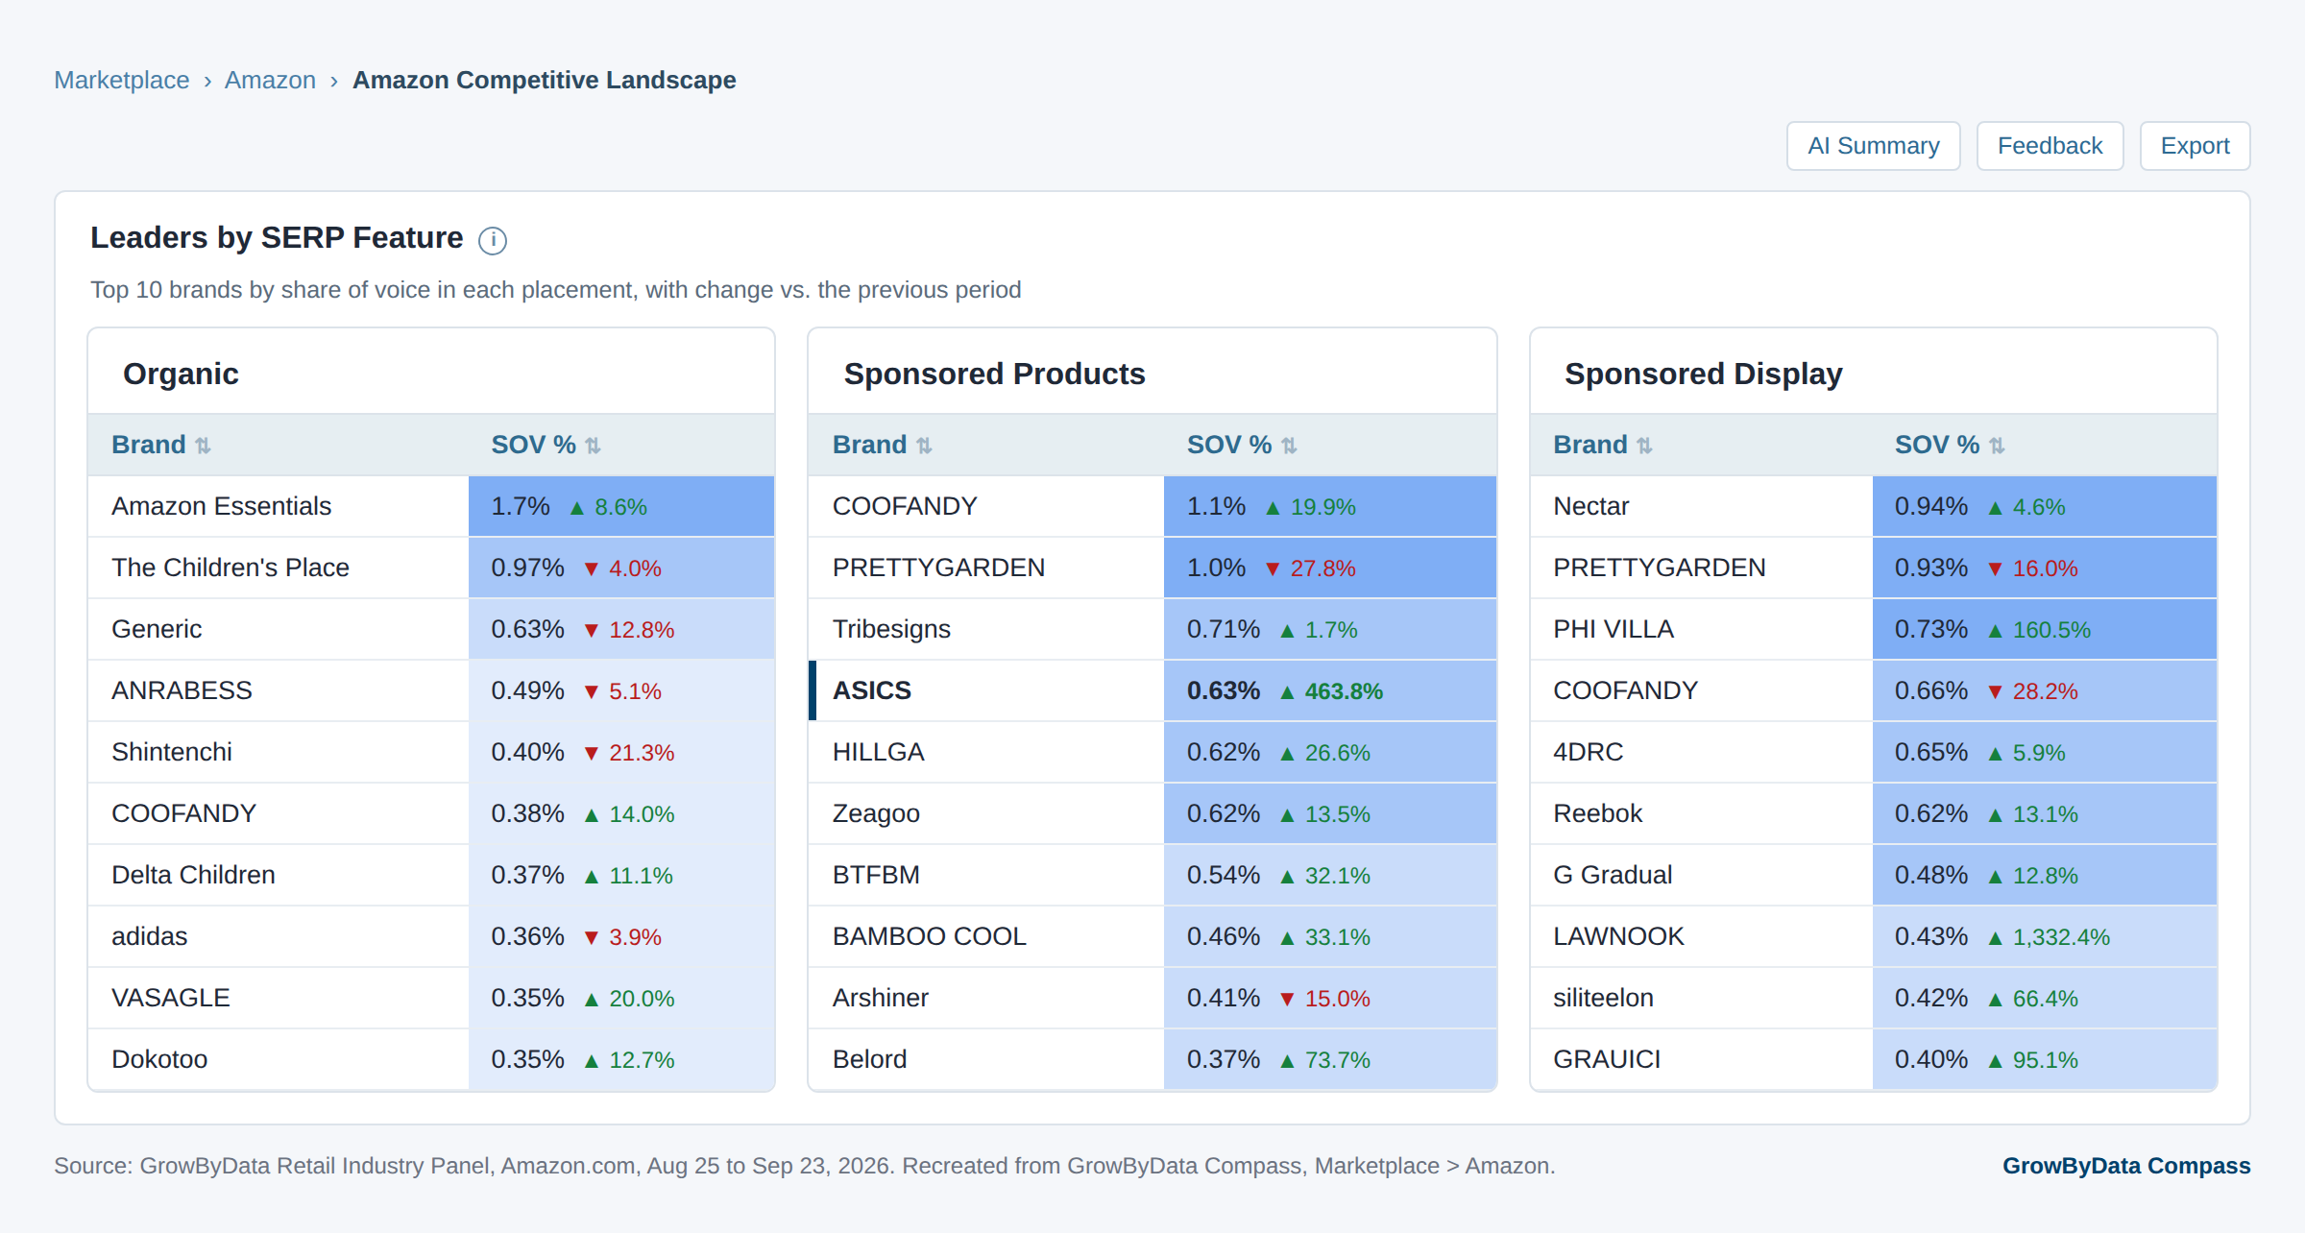Sort Sponsored Products by Brand sort icon
This screenshot has width=2305, height=1233.
924,446
